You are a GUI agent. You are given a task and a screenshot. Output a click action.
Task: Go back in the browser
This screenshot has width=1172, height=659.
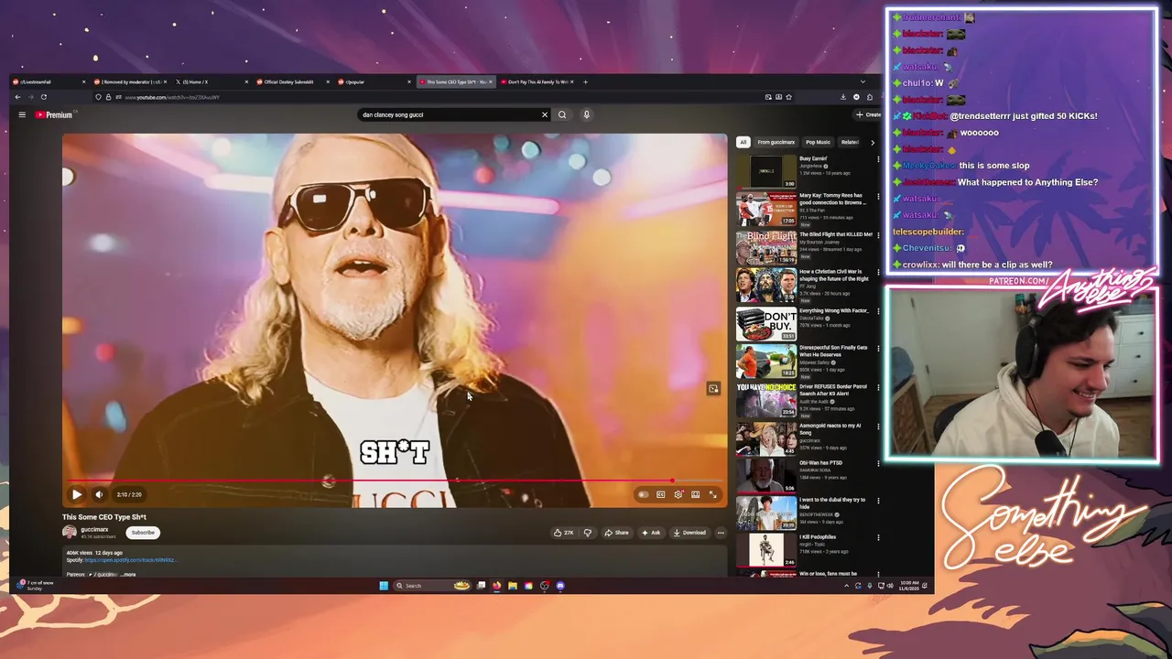tap(17, 97)
